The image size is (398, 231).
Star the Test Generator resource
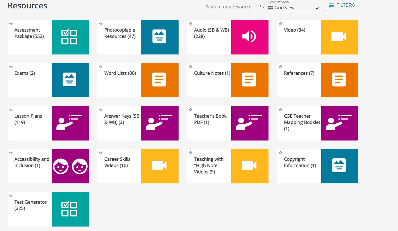click(11, 196)
